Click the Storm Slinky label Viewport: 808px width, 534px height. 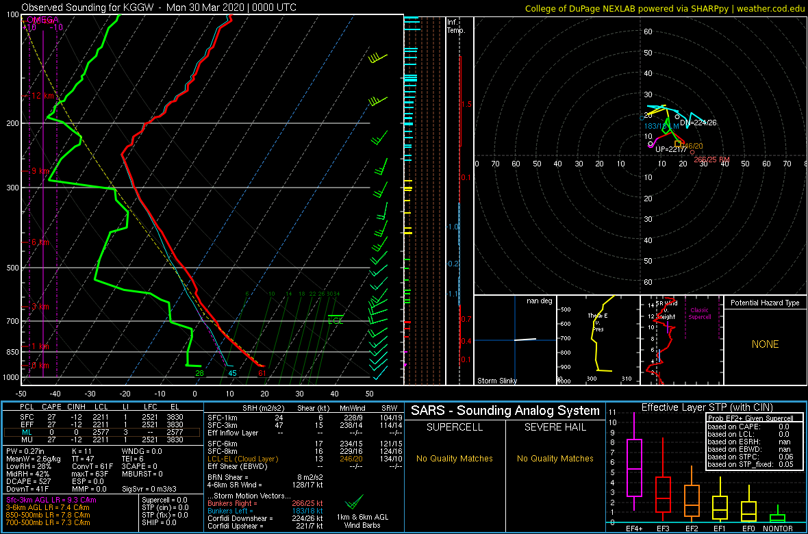[496, 381]
